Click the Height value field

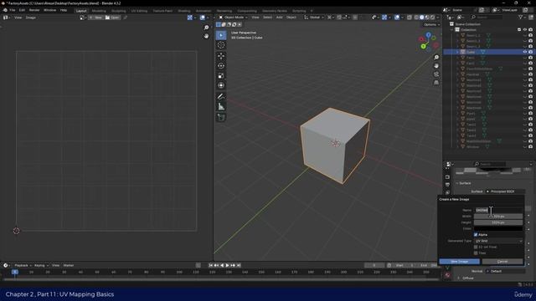click(x=498, y=222)
